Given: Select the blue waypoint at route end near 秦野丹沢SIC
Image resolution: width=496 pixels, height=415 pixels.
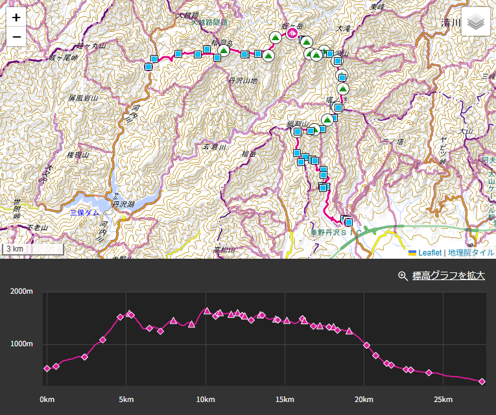Looking at the screenshot, I should point(349,222).
